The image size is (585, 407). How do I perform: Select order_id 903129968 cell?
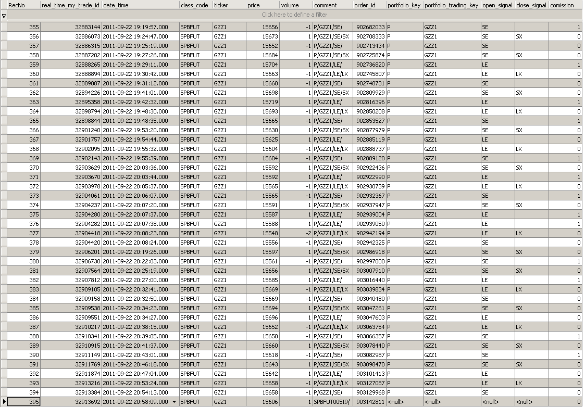[x=369, y=392]
